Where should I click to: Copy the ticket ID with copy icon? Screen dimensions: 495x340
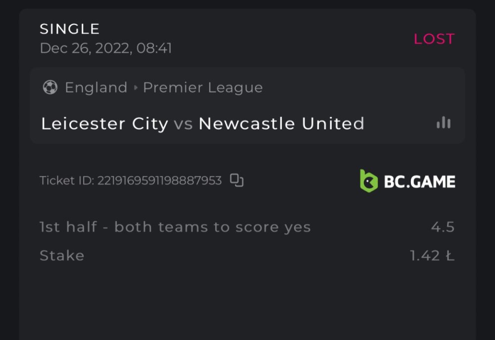(x=237, y=181)
